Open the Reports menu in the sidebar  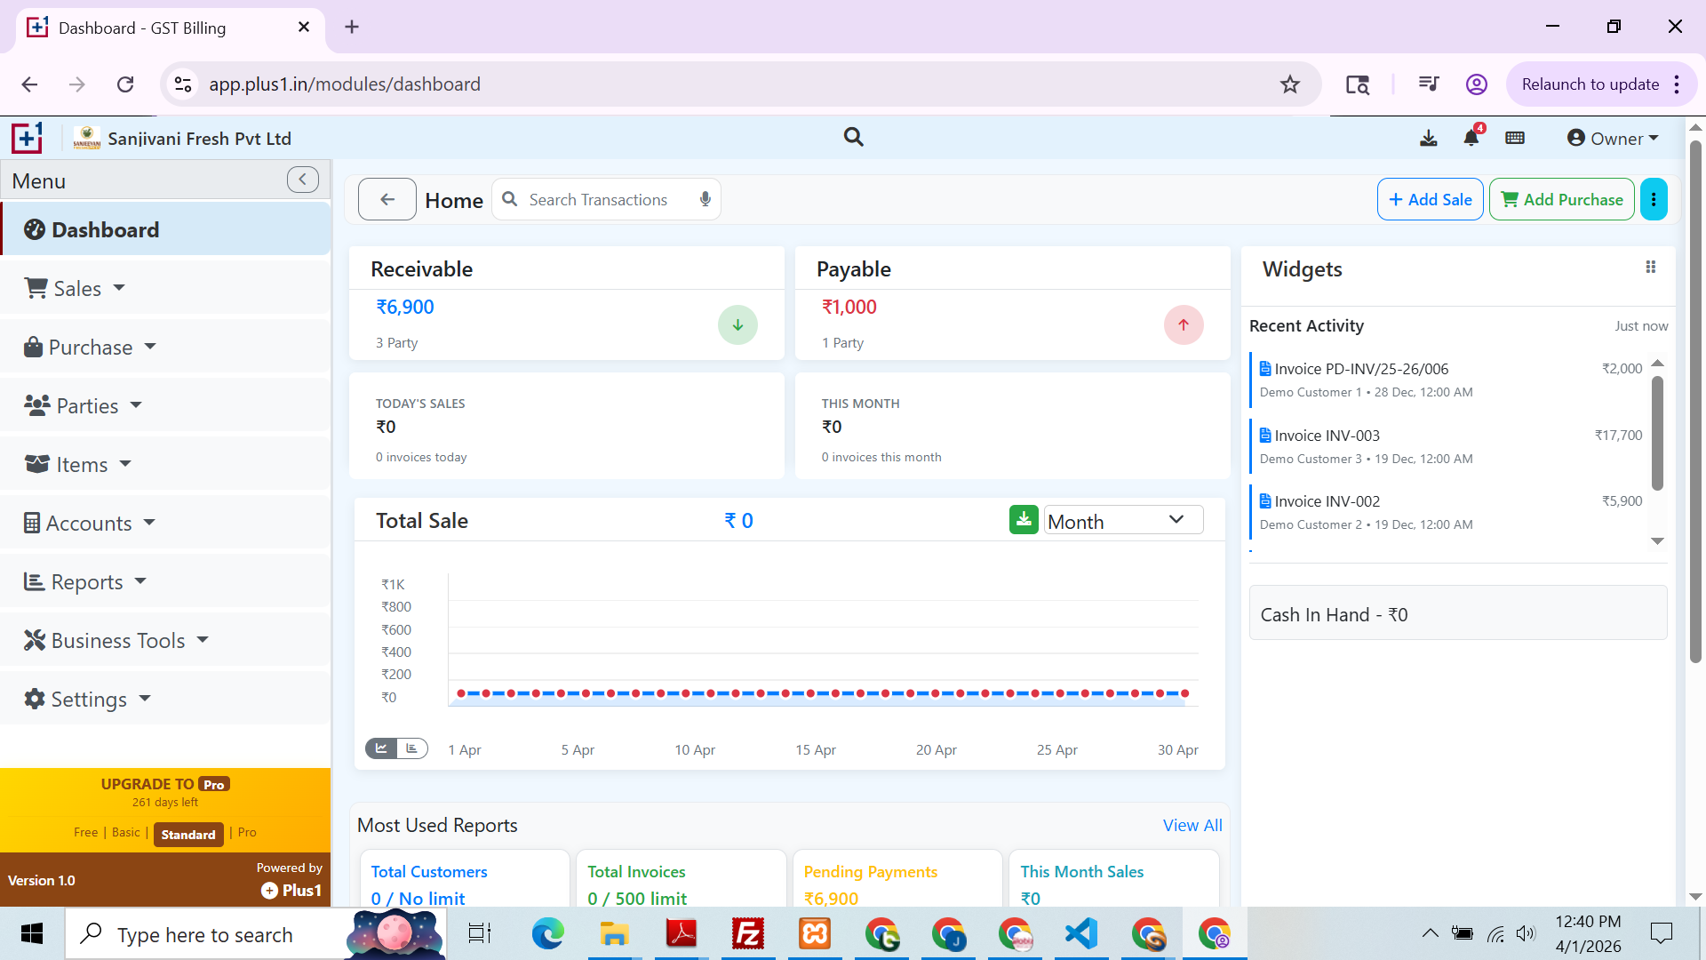coord(84,581)
